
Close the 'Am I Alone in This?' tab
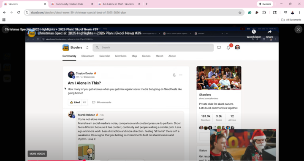pos(139,4)
